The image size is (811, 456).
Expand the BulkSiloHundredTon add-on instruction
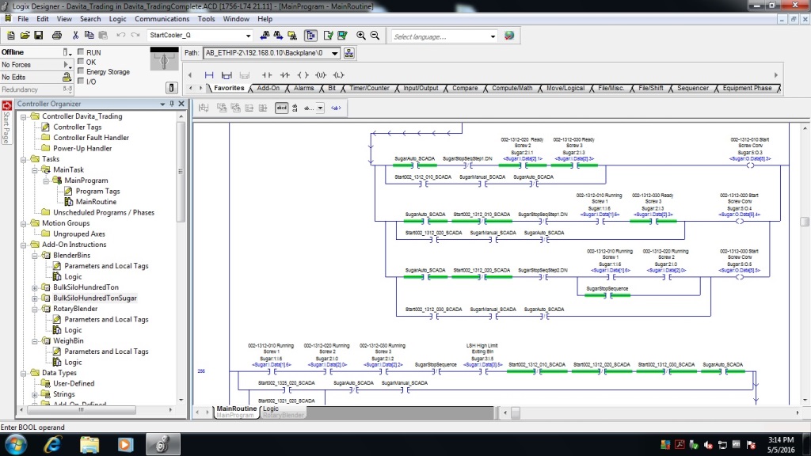click(x=35, y=287)
